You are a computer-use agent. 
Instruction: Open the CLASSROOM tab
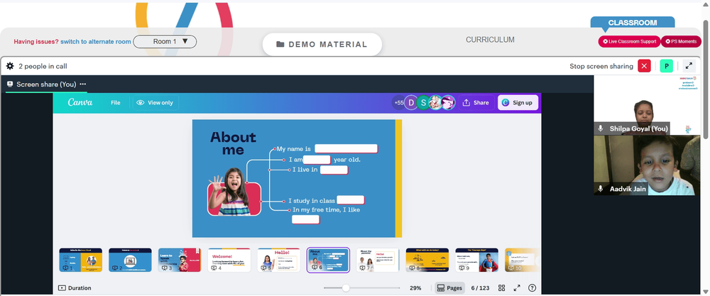(x=632, y=23)
